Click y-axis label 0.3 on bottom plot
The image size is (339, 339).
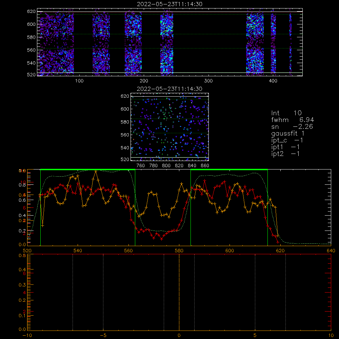click(22, 285)
